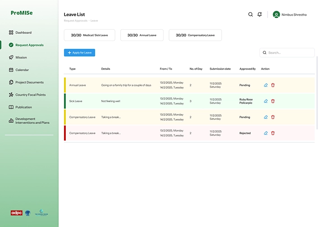Delete the Sick Leave request row
This screenshot has width=320, height=227.
(x=273, y=101)
